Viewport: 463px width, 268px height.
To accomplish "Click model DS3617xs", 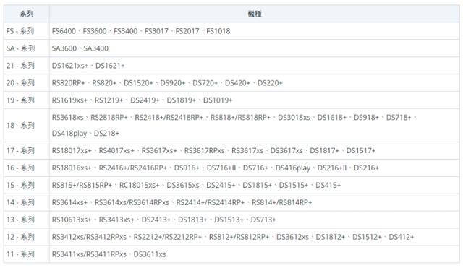I will 286,151.
